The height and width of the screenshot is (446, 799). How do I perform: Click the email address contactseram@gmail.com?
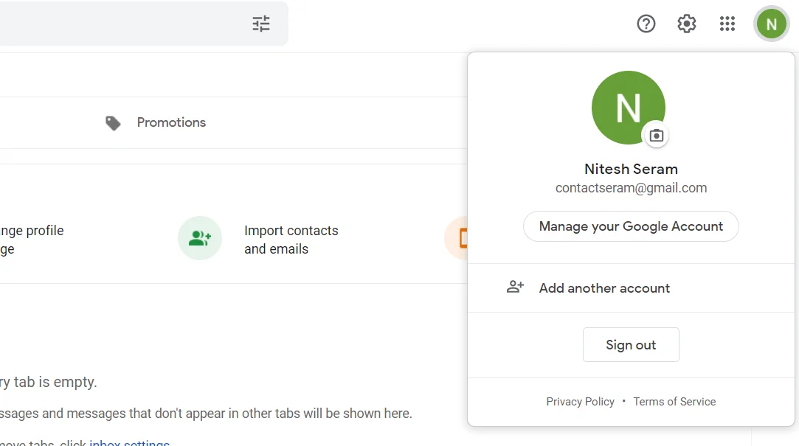pyautogui.click(x=631, y=188)
